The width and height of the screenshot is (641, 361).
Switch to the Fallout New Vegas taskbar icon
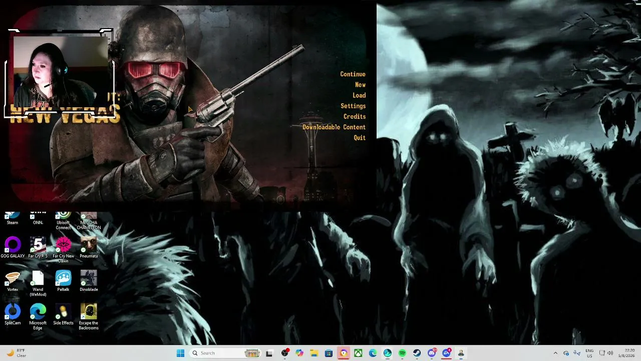click(x=461, y=353)
